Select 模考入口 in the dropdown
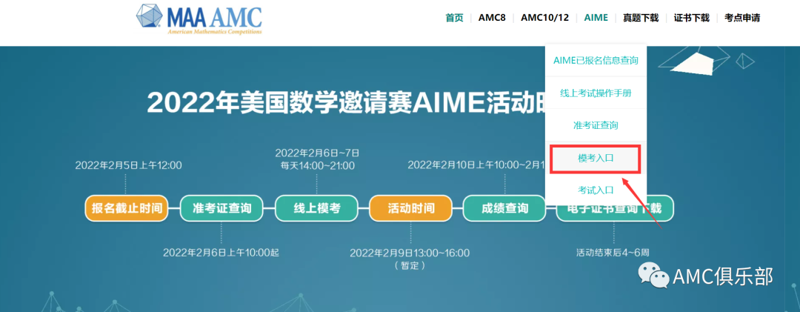The image size is (800, 312). (596, 159)
